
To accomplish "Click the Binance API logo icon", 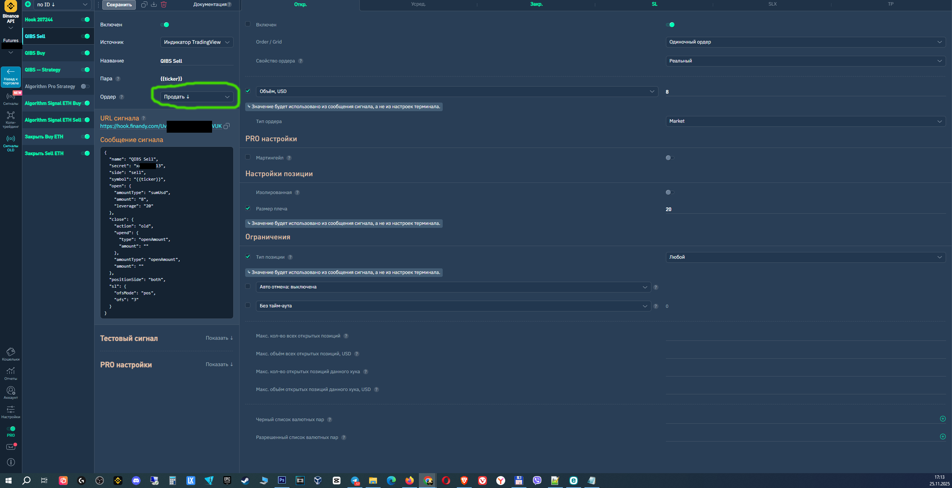I will pyautogui.click(x=11, y=6).
